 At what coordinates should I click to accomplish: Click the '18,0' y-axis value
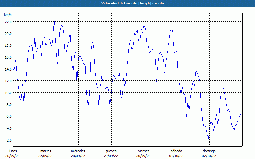pos(8,45)
